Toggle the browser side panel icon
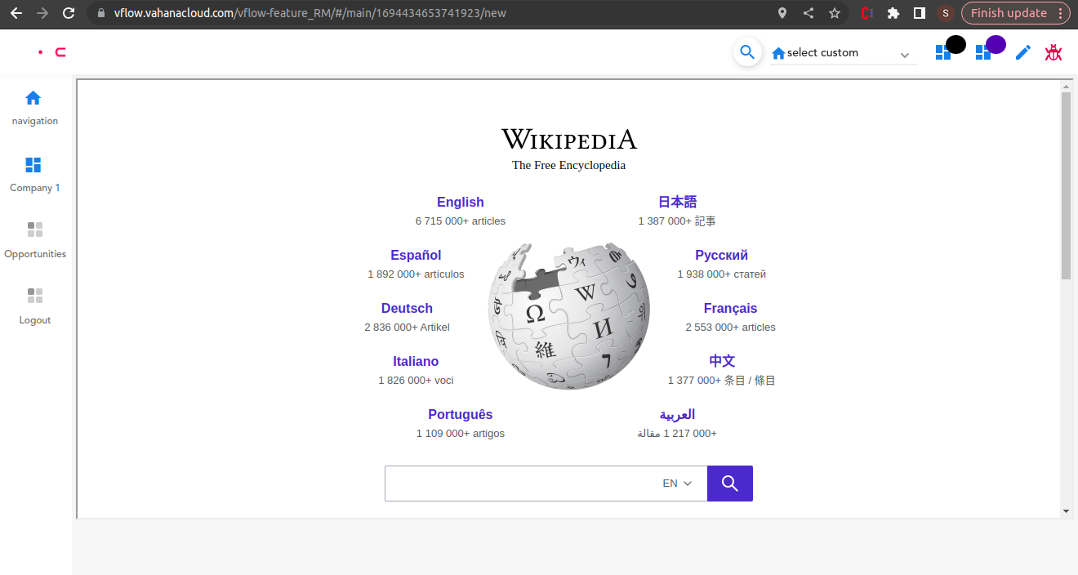The width and height of the screenshot is (1078, 575). [x=920, y=13]
